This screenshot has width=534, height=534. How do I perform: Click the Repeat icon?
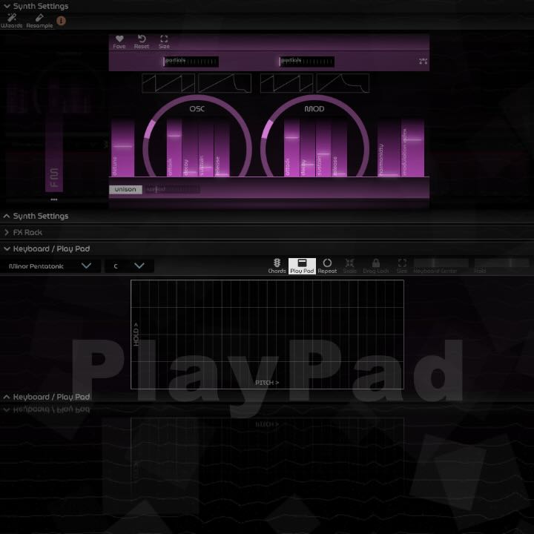click(327, 266)
